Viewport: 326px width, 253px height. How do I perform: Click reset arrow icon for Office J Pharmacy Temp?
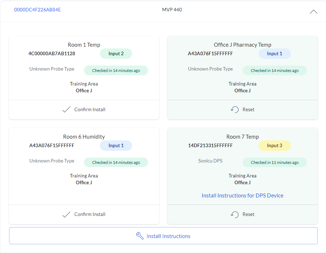pos(234,109)
